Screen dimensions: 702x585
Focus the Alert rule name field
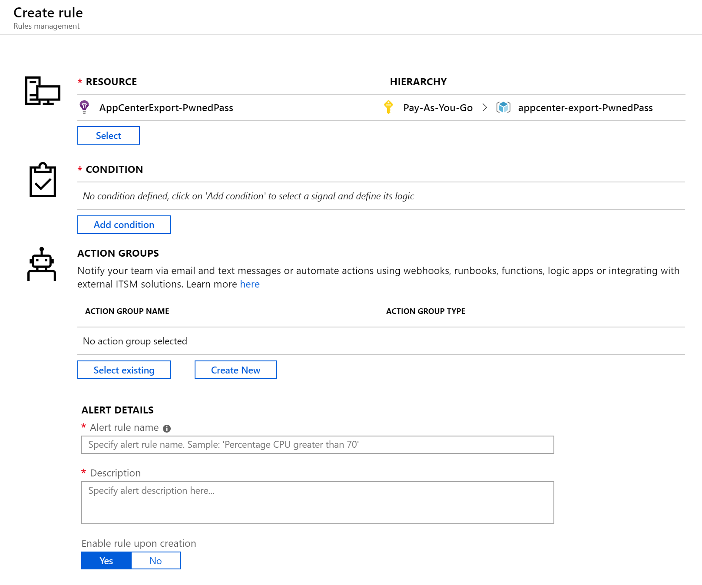[x=318, y=445]
